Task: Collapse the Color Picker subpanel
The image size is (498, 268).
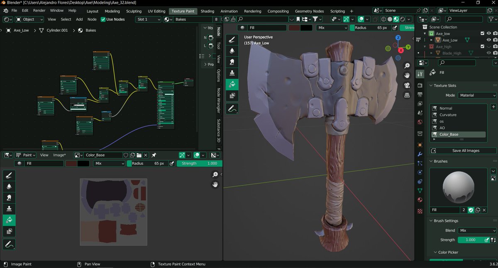Action: 435,252
